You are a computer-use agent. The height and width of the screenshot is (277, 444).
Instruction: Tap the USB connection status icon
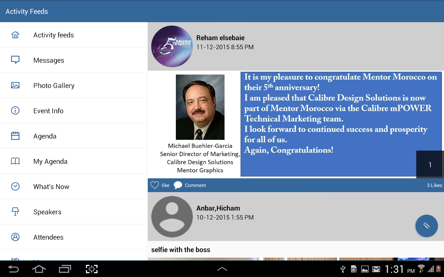(x=343, y=269)
